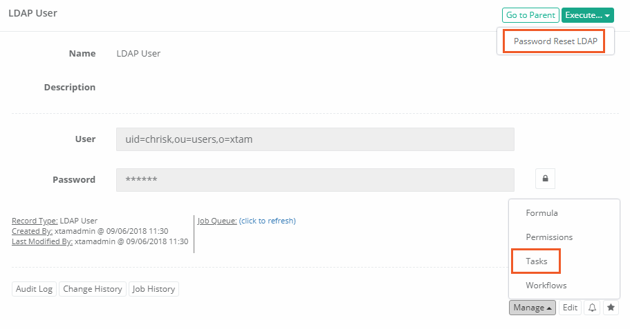Click the masked Password field
Screen dimensions: 630x329
pos(315,179)
